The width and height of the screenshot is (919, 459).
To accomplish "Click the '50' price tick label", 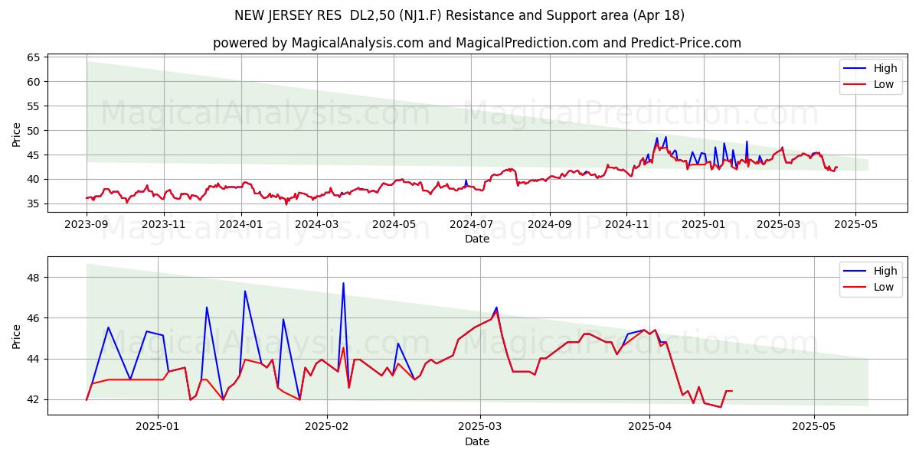I will (x=34, y=131).
